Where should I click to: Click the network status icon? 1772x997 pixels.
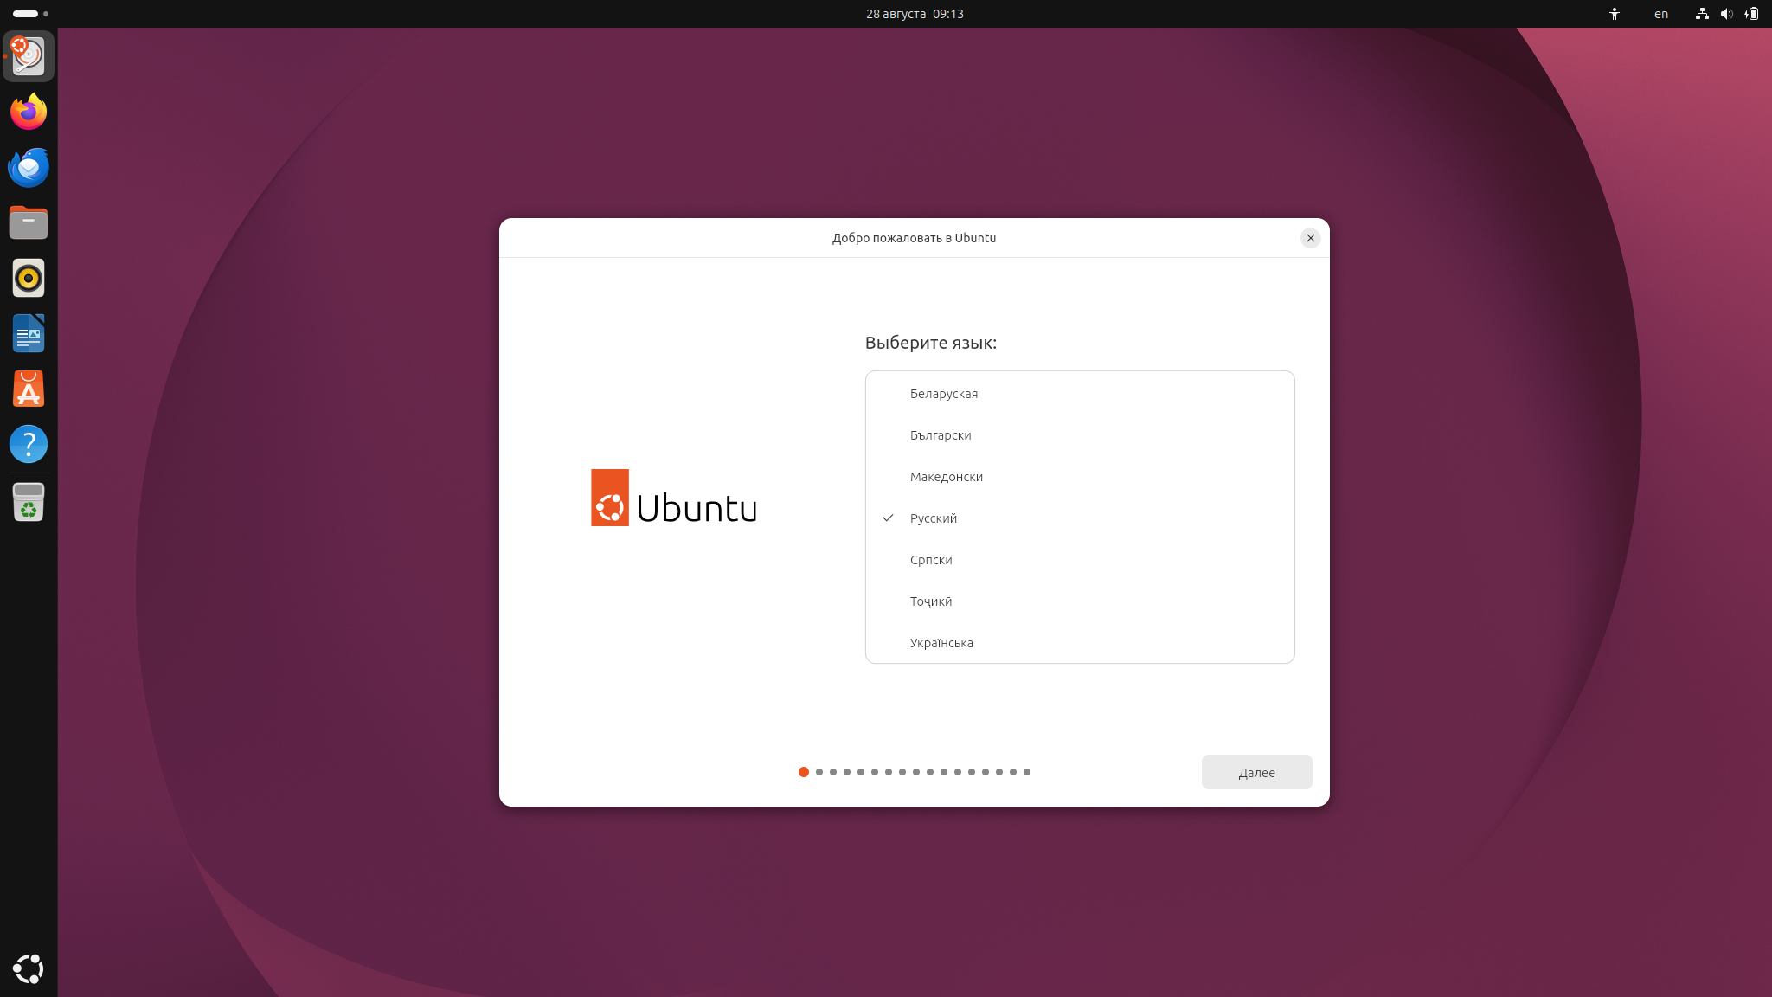(1702, 14)
